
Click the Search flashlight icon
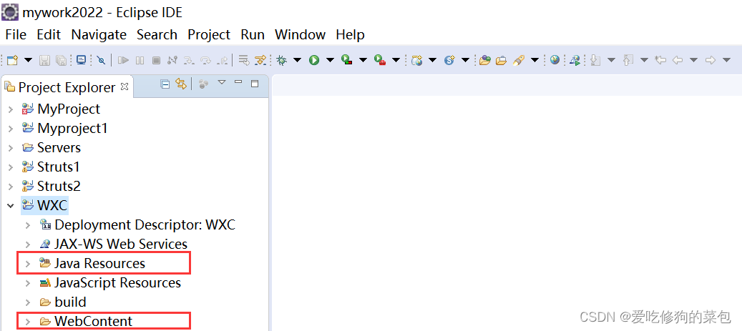pyautogui.click(x=519, y=60)
